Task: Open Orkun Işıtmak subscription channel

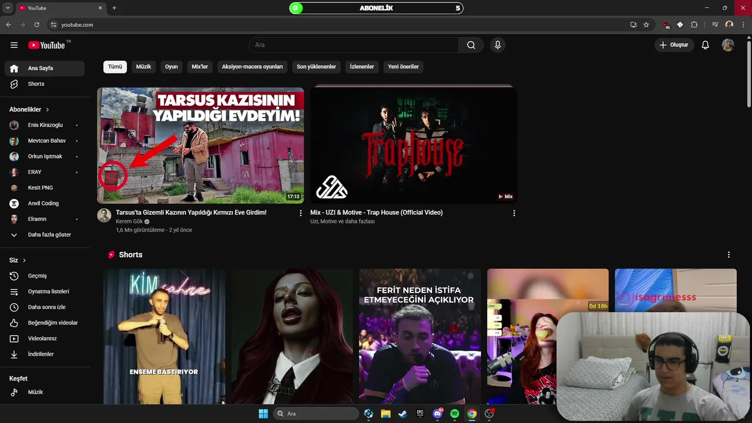Action: coord(45,156)
